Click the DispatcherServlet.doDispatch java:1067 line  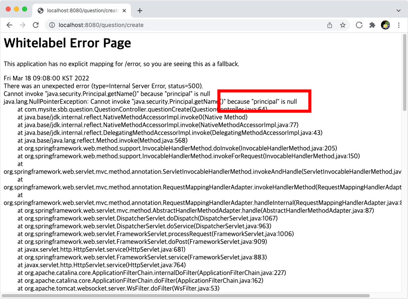[148, 218]
